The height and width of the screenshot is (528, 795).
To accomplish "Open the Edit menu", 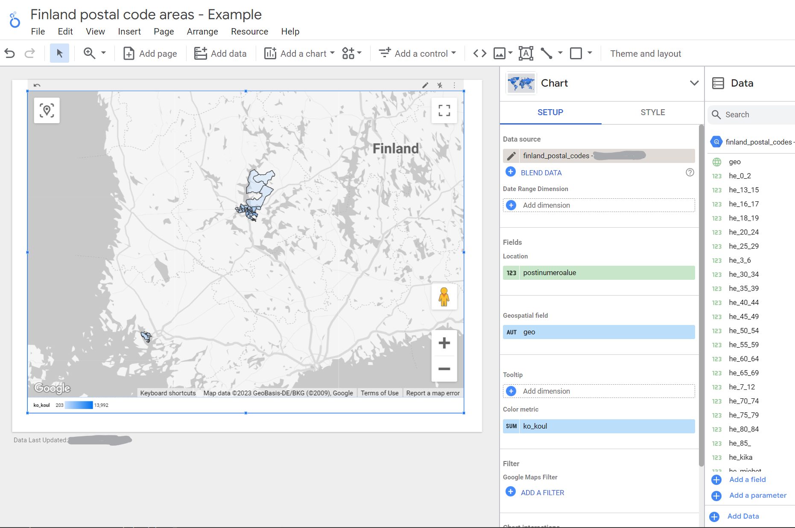I will (x=65, y=32).
